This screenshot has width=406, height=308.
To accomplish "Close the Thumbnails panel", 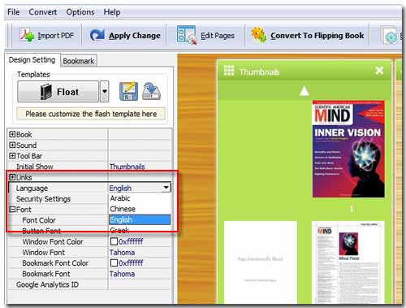I will point(379,71).
